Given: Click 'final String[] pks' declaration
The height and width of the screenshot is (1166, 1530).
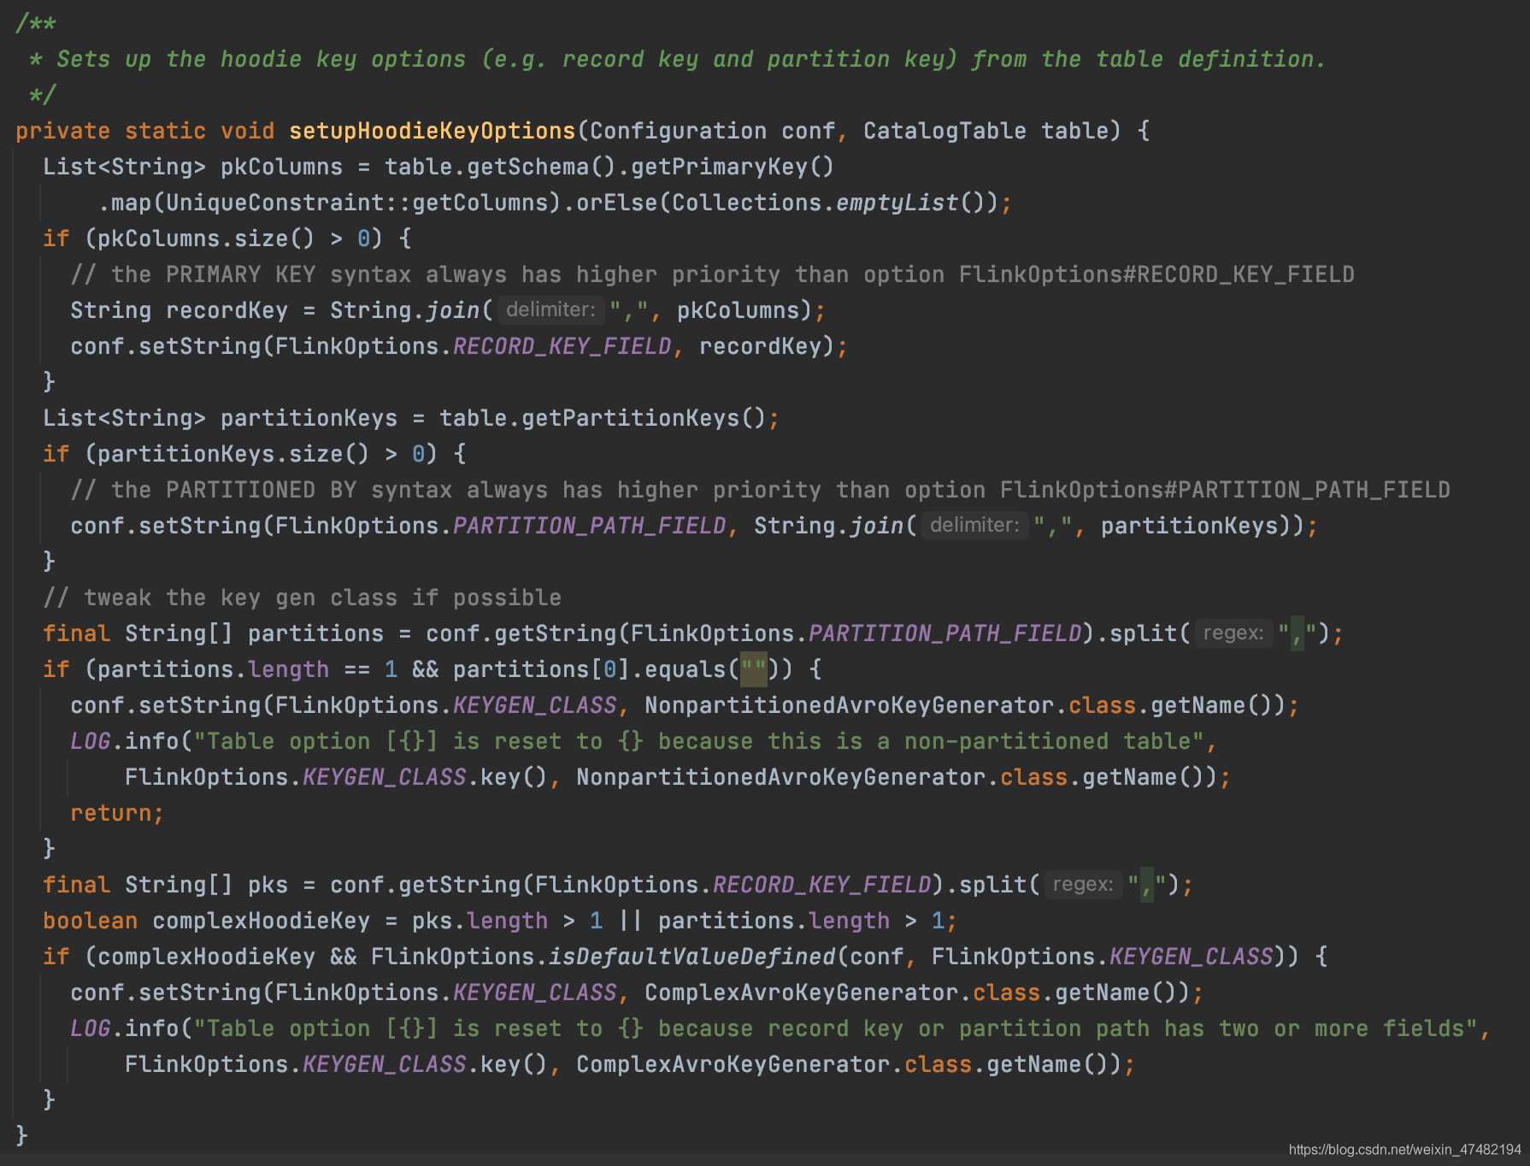Looking at the screenshot, I should 165,885.
